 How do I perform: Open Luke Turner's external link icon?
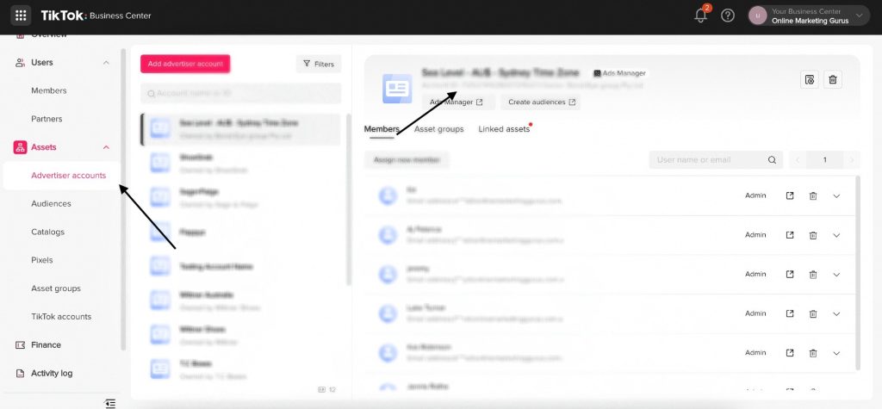(x=790, y=313)
